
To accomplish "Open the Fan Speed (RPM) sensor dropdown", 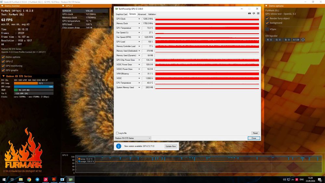I will pyautogui.click(x=139, y=37).
